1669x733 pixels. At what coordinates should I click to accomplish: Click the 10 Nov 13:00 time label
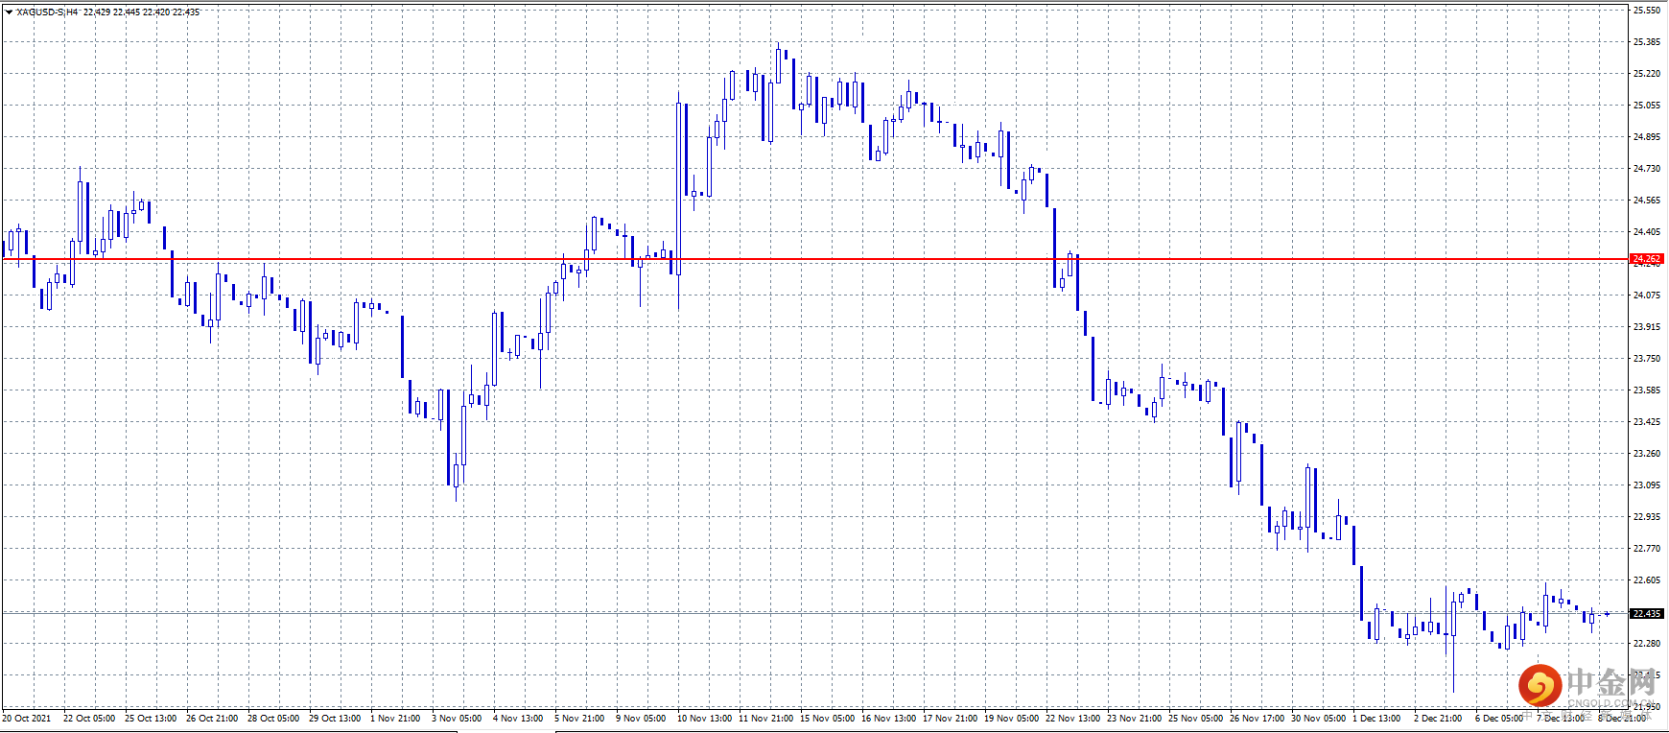[705, 719]
